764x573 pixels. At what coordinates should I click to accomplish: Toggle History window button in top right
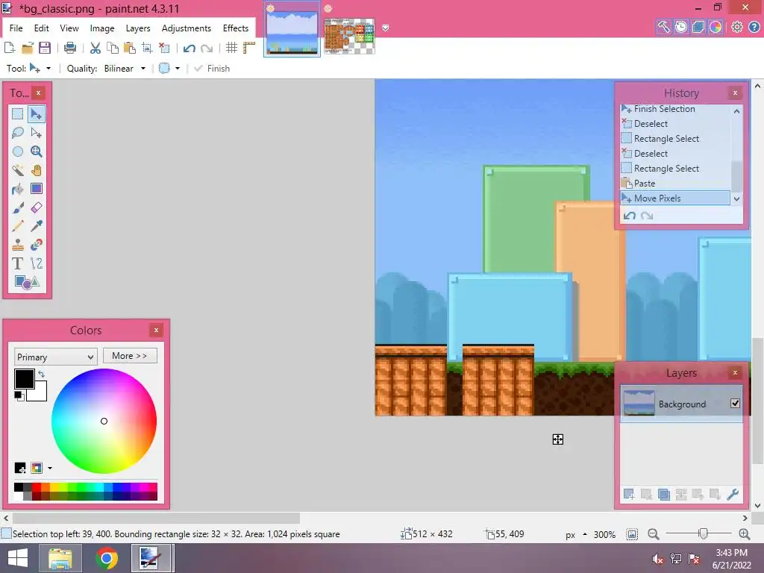680,27
